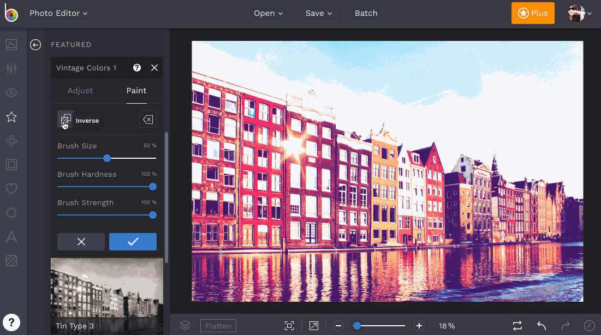Open the Touch Up eye icon
Image resolution: width=601 pixels, height=335 pixels.
pos(11,93)
